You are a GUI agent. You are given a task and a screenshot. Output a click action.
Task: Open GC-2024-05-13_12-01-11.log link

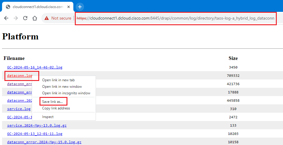(35, 134)
